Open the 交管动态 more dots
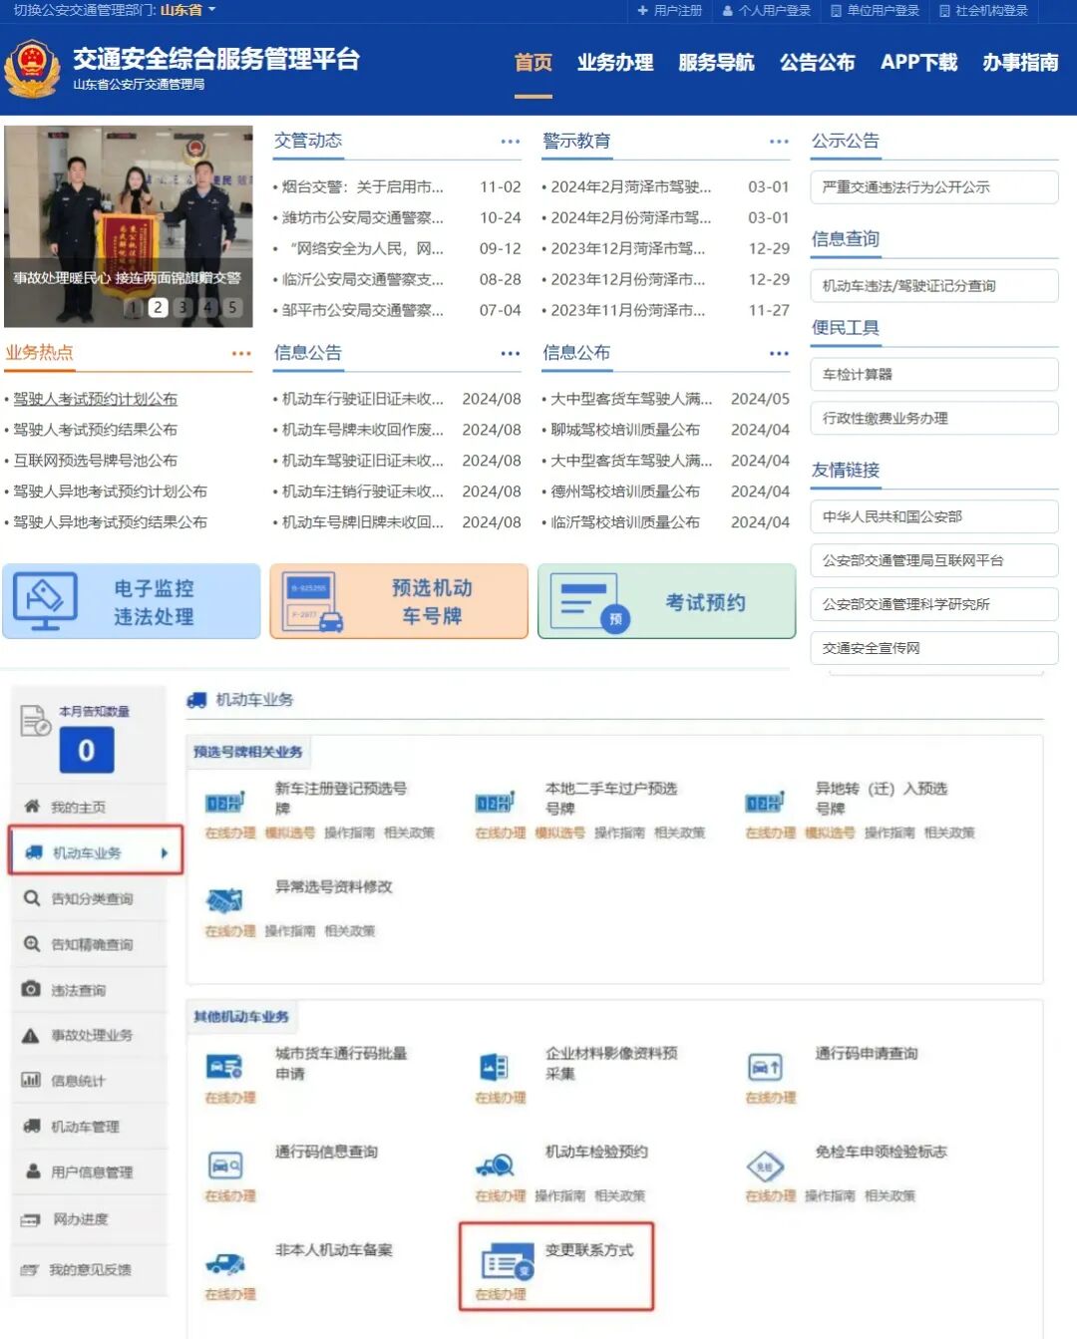The height and width of the screenshot is (1339, 1077). point(511,142)
